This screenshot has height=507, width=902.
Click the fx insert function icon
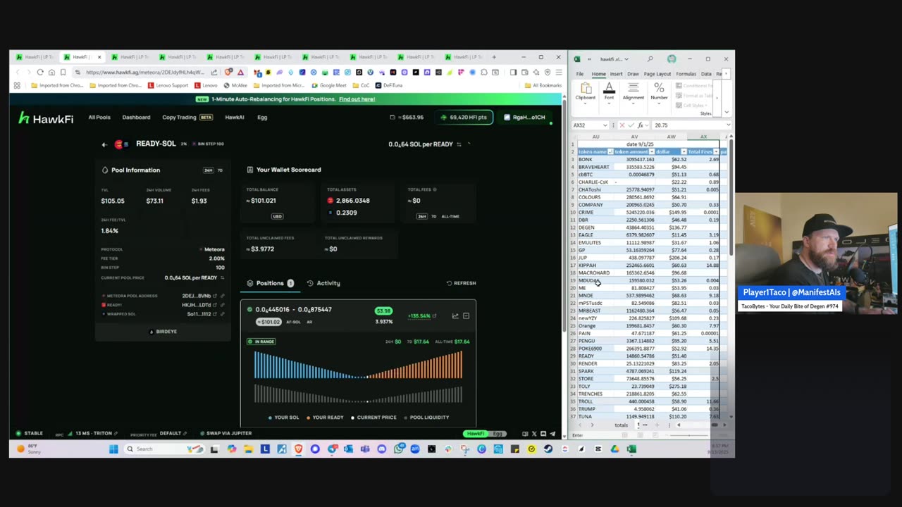640,125
